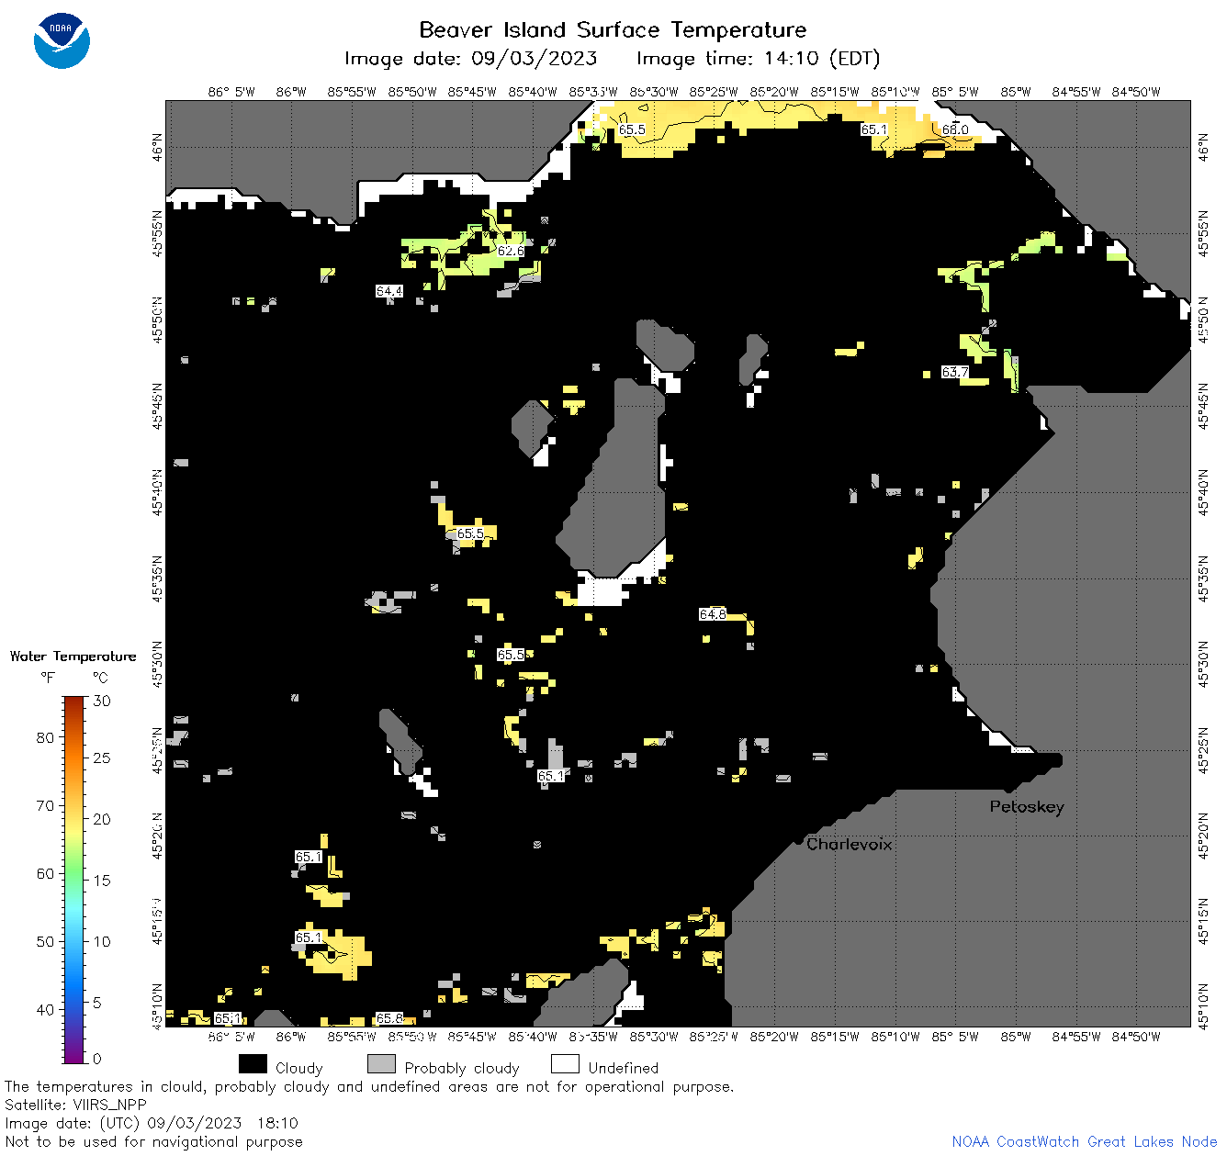Click the Petoskey city label
The image size is (1227, 1156).
pyautogui.click(x=1027, y=807)
